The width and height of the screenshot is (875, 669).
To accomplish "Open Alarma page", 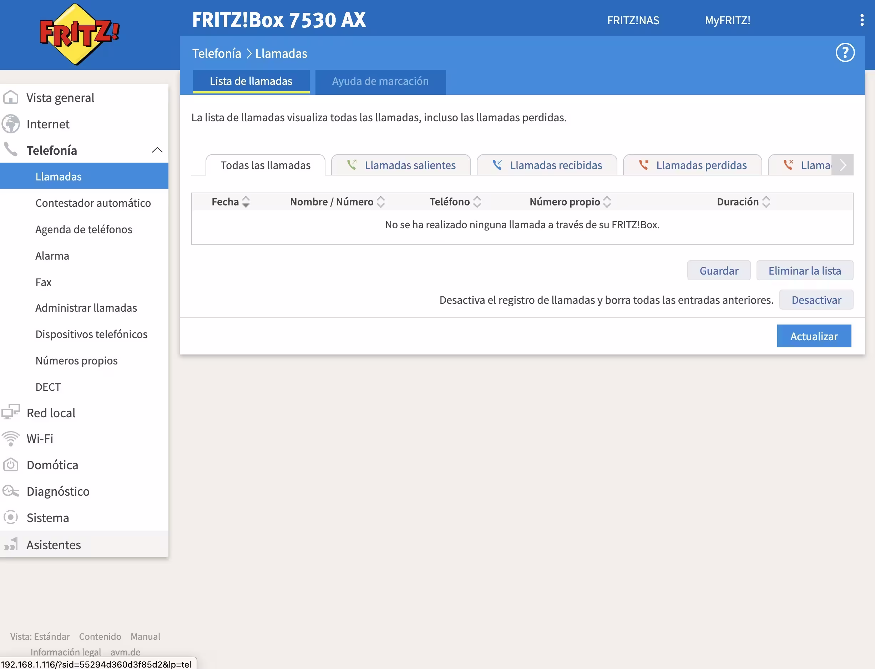I will [52, 256].
